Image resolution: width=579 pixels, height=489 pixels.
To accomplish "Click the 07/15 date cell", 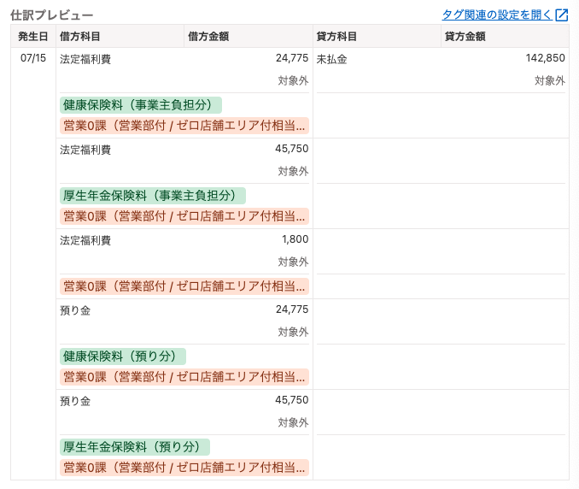I will (x=33, y=58).
